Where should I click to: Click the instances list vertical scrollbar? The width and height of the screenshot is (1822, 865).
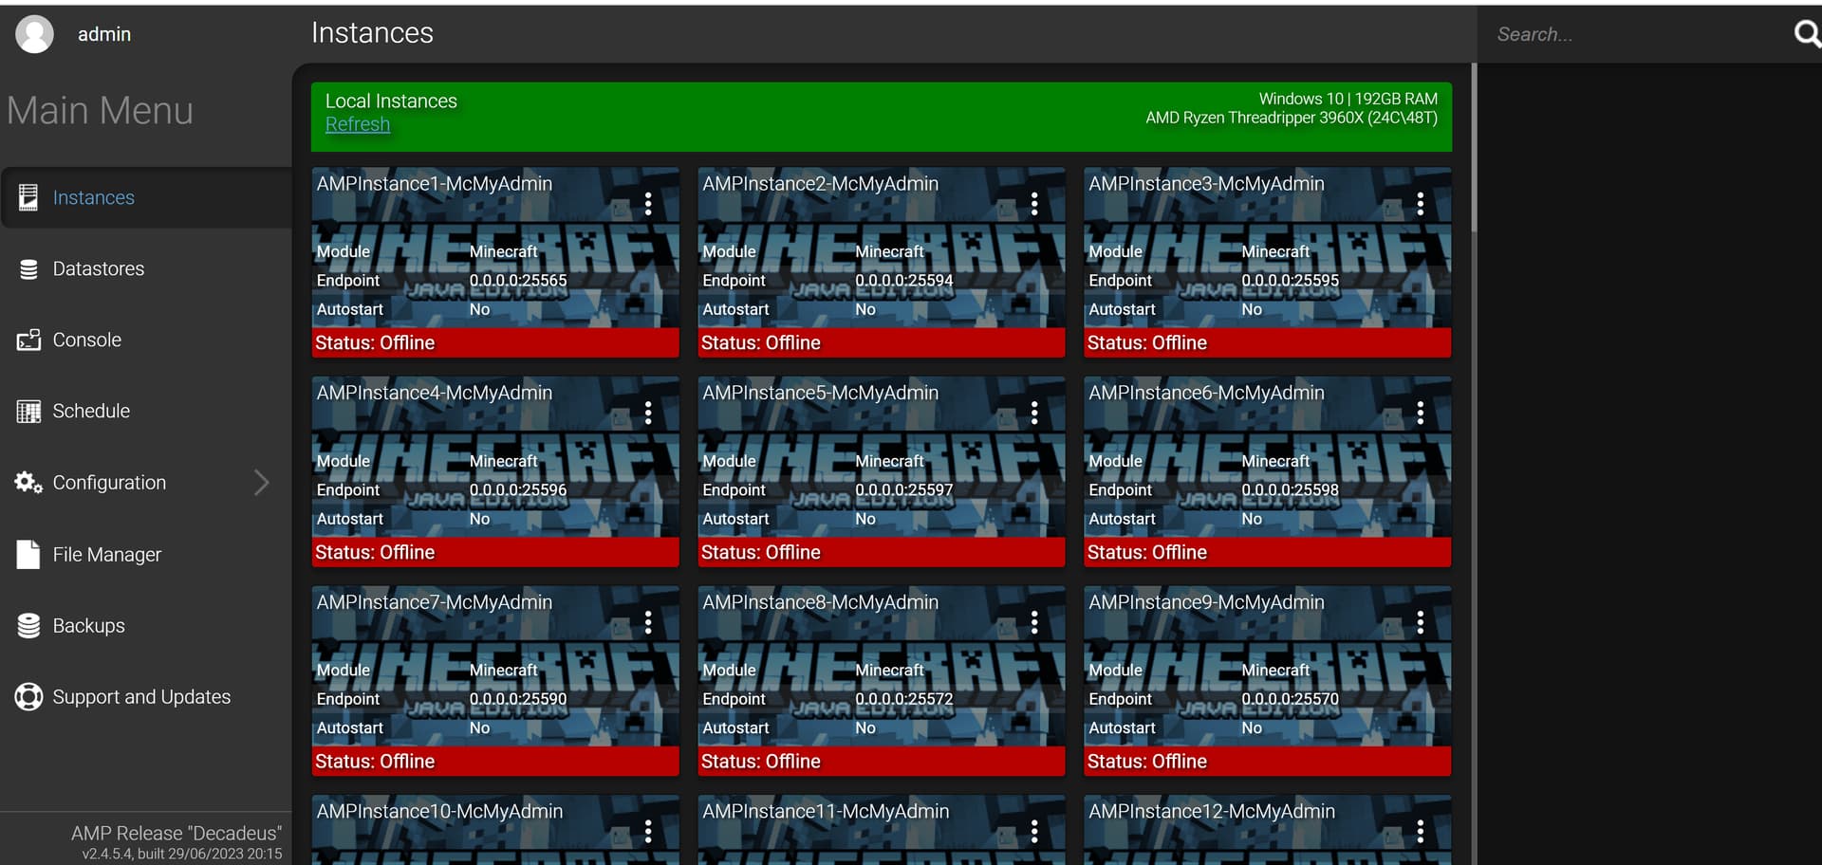[1474, 147]
